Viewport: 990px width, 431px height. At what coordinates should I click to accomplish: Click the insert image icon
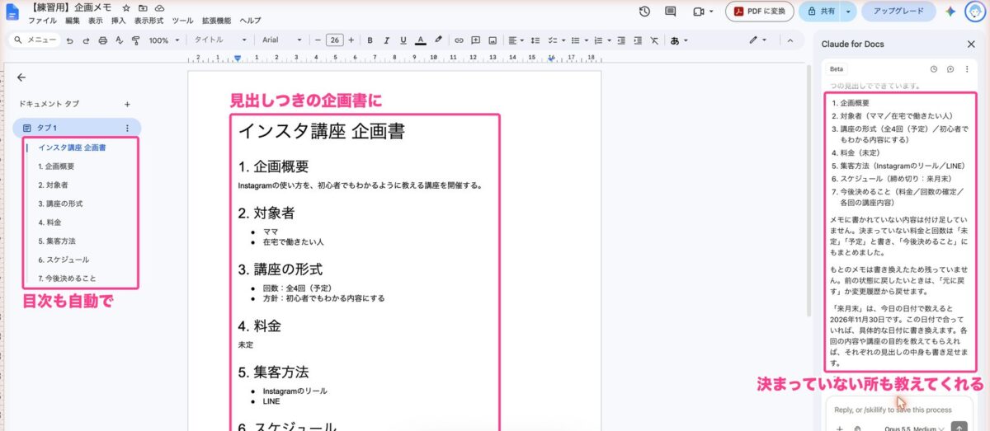(x=493, y=40)
